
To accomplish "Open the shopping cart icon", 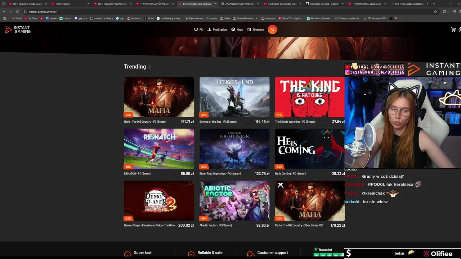I will 453,30.
